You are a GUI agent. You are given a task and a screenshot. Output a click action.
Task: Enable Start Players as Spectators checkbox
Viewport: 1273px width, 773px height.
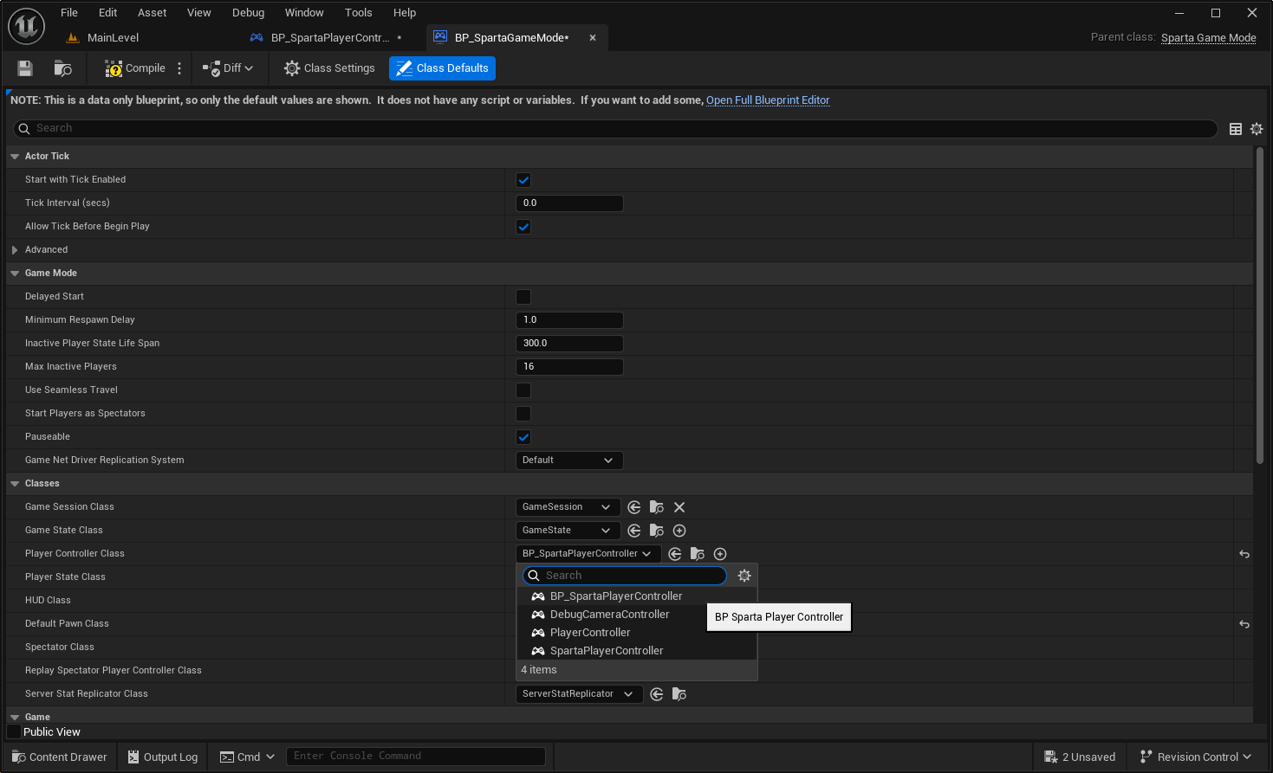(523, 414)
